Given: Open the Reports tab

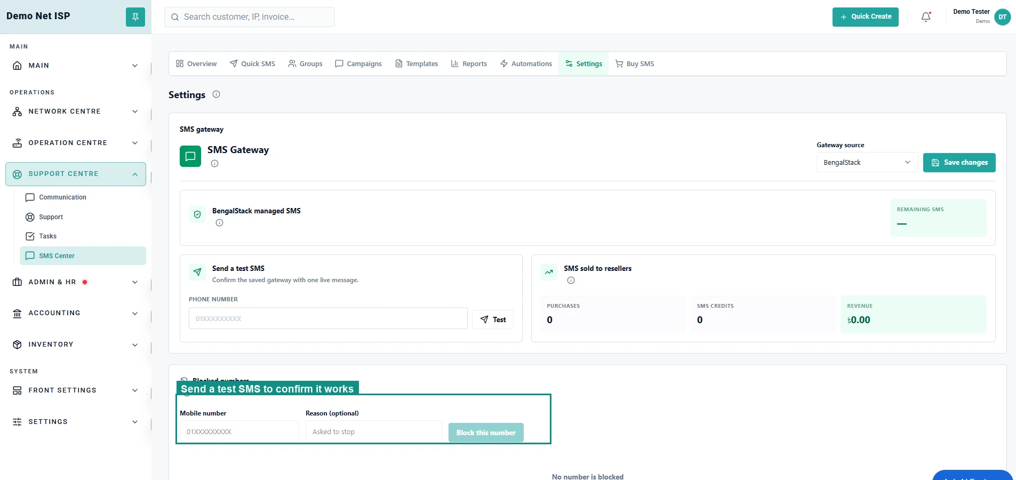Looking at the screenshot, I should tap(469, 64).
